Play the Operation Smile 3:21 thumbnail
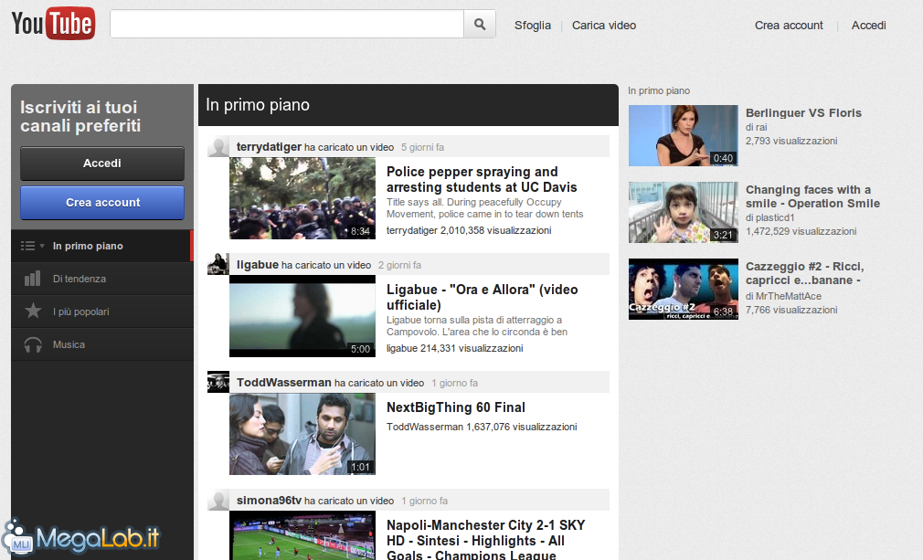The height and width of the screenshot is (560, 923). point(684,212)
